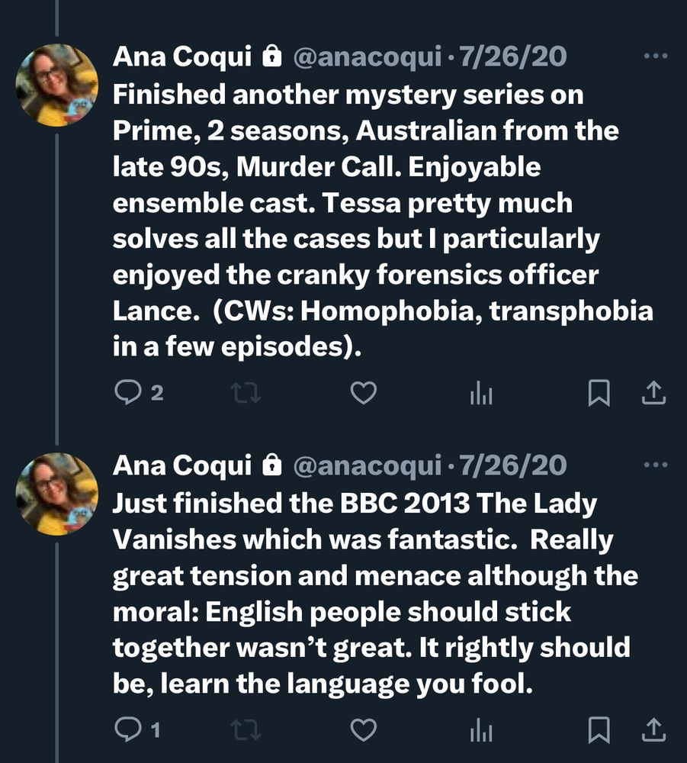
Task: Click Ana Coqui name on second tweet
Action: coord(181,465)
